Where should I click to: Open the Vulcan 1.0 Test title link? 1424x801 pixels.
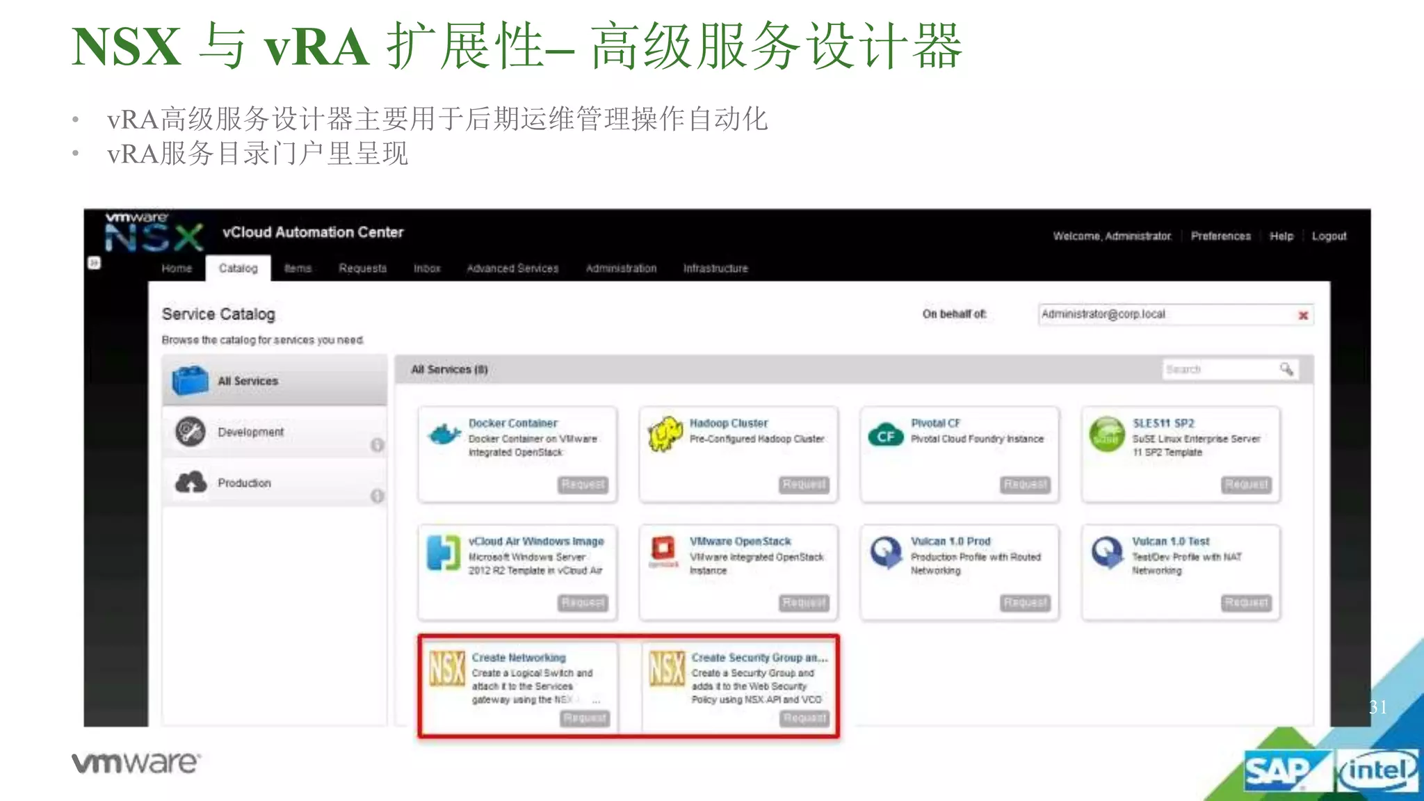pyautogui.click(x=1171, y=542)
